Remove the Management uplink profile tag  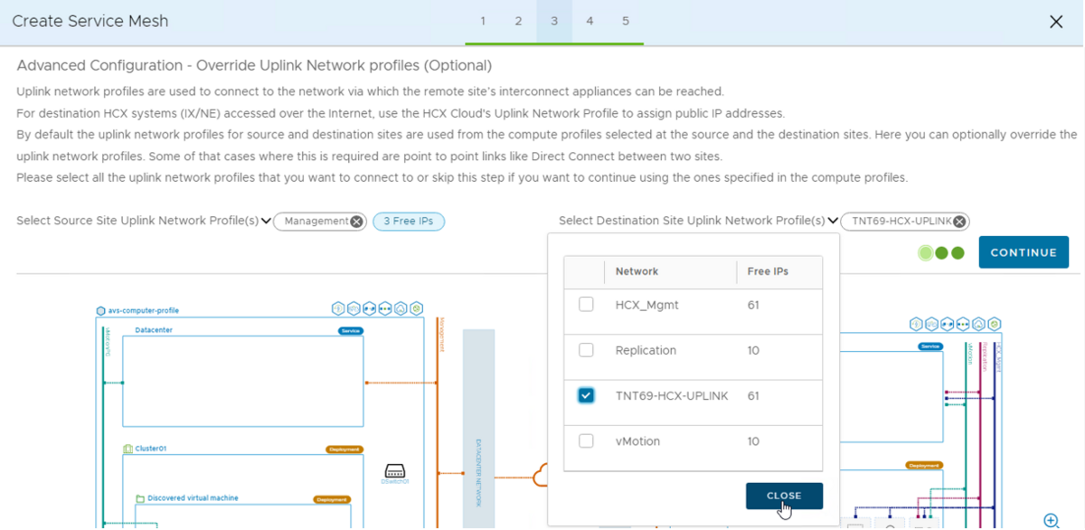pyautogui.click(x=356, y=222)
